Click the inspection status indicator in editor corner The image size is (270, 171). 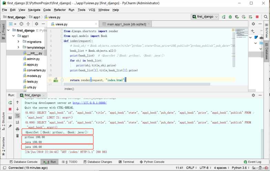pos(233,30)
